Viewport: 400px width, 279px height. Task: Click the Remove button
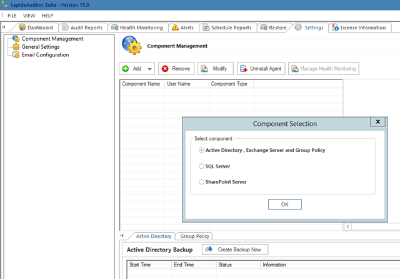(176, 68)
